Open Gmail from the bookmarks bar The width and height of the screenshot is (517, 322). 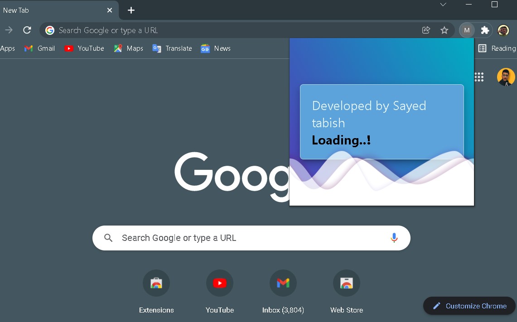[39, 48]
